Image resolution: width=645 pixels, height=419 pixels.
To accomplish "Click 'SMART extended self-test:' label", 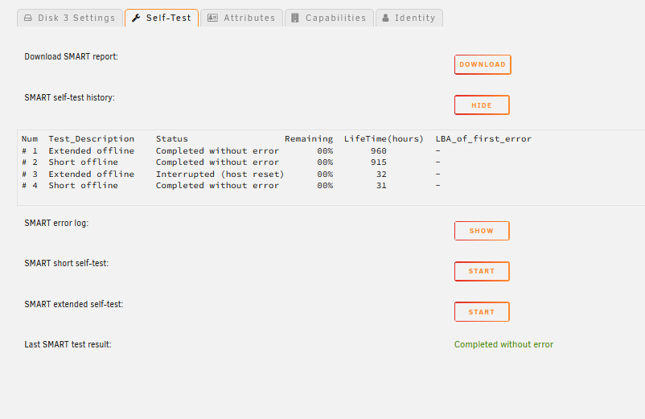I will pos(74,304).
